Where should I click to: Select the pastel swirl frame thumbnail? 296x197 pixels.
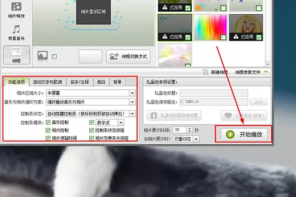click(175, 55)
